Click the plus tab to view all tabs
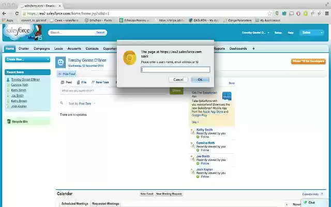The height and width of the screenshot is (207, 331). click(x=253, y=49)
